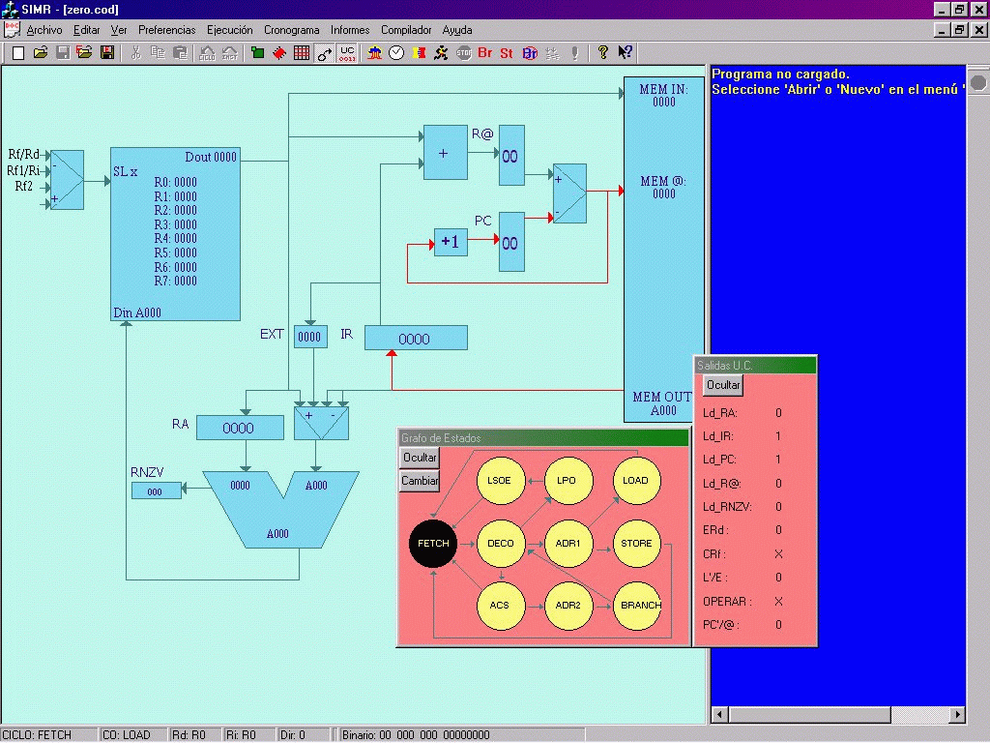Click Ocultar in the Salidas U.C. panel

pyautogui.click(x=723, y=385)
